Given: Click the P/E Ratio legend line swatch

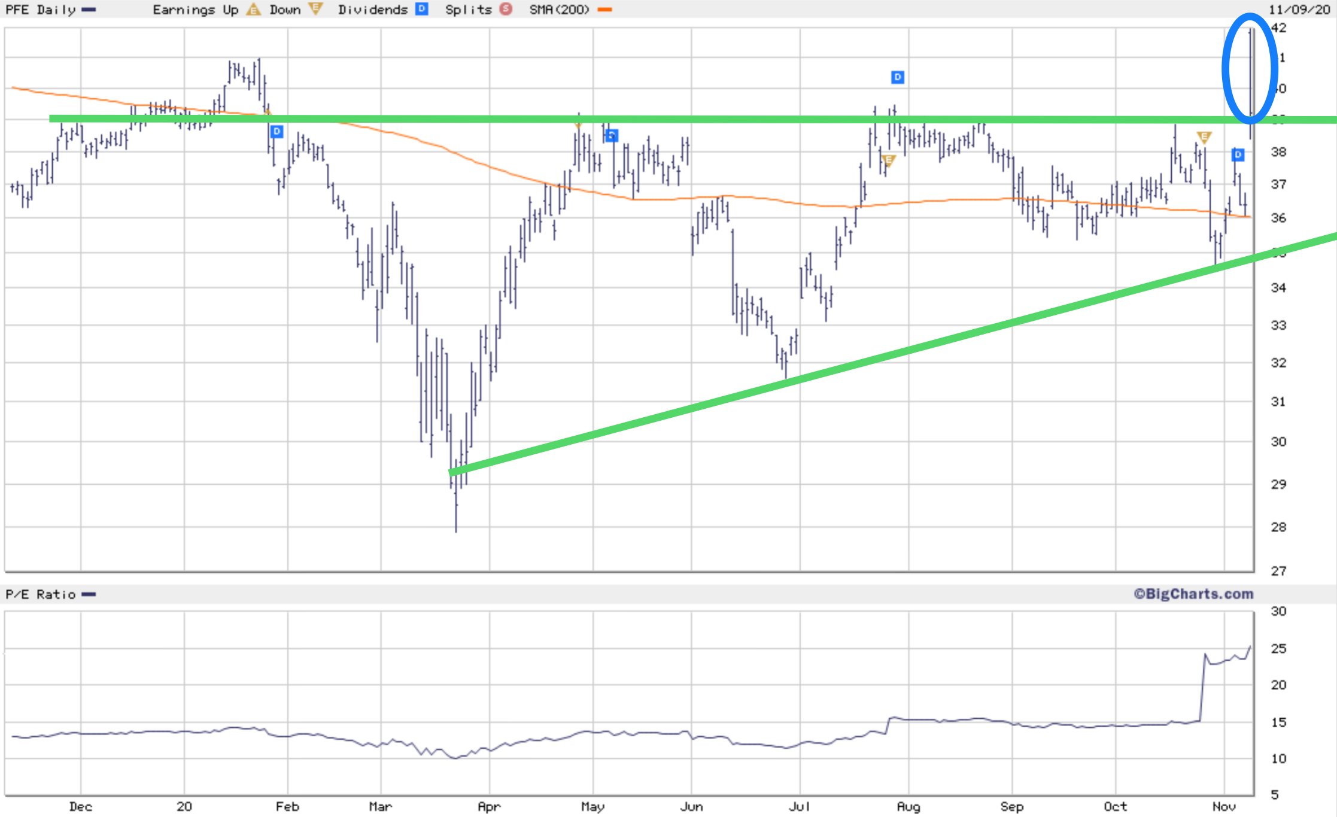Looking at the screenshot, I should 89,594.
